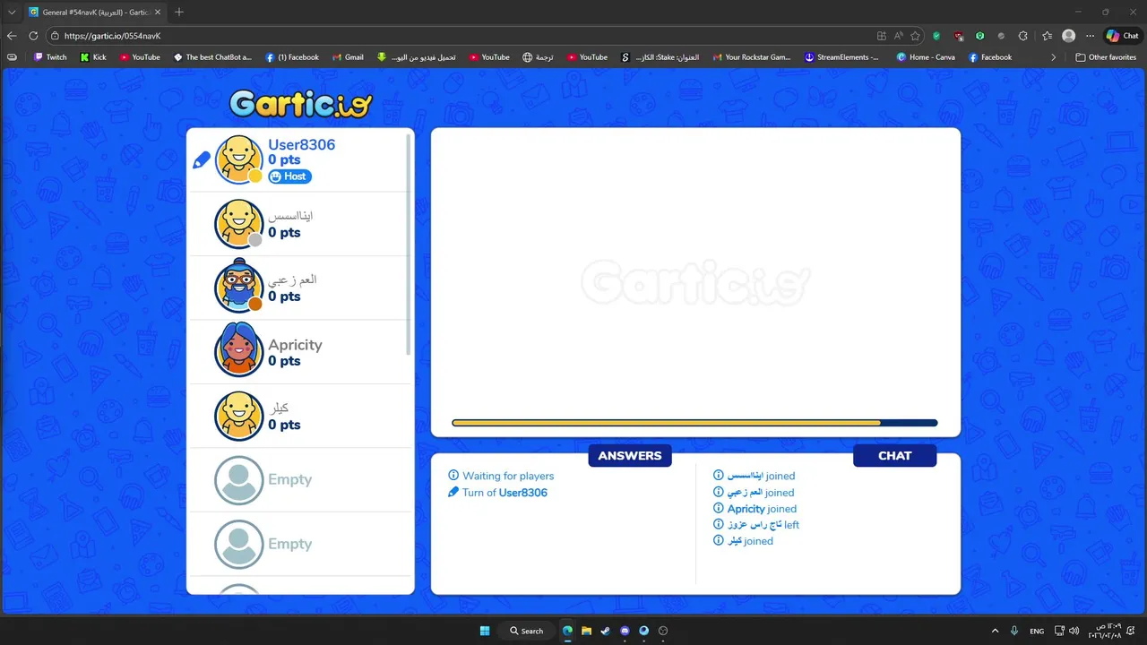Show hidden system tray icons
Image resolution: width=1147 pixels, height=645 pixels.
(x=995, y=631)
